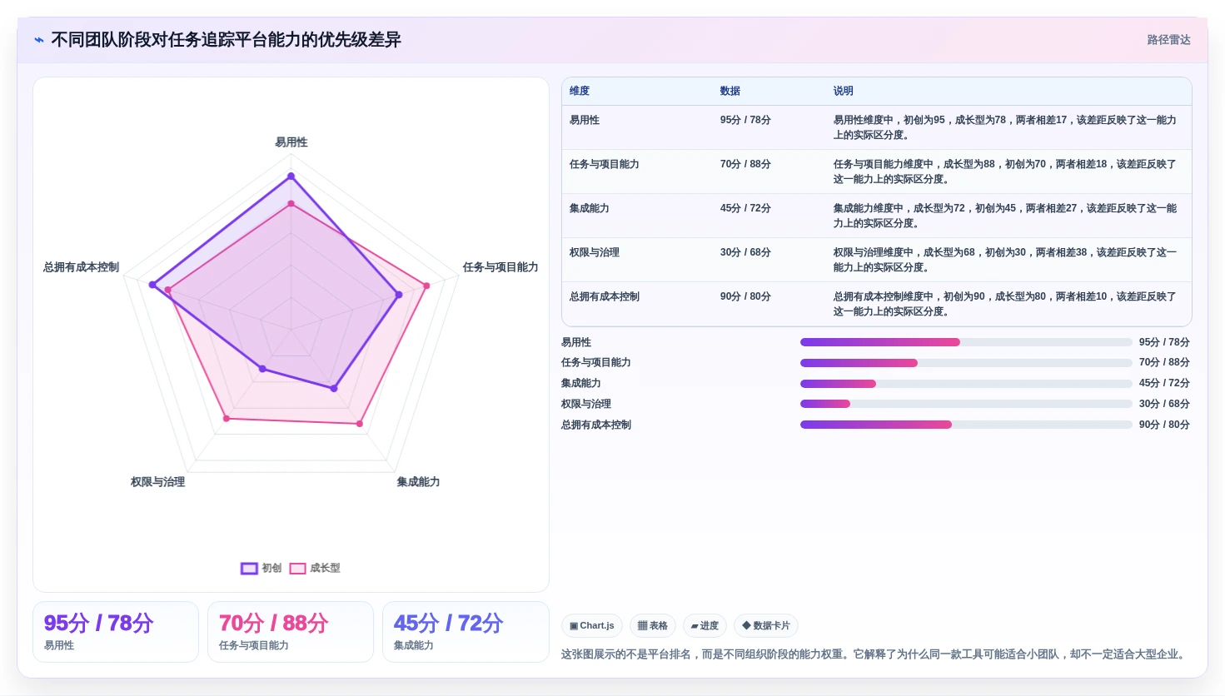Click the 说明 column header
The width and height of the screenshot is (1225, 696).
point(844,91)
